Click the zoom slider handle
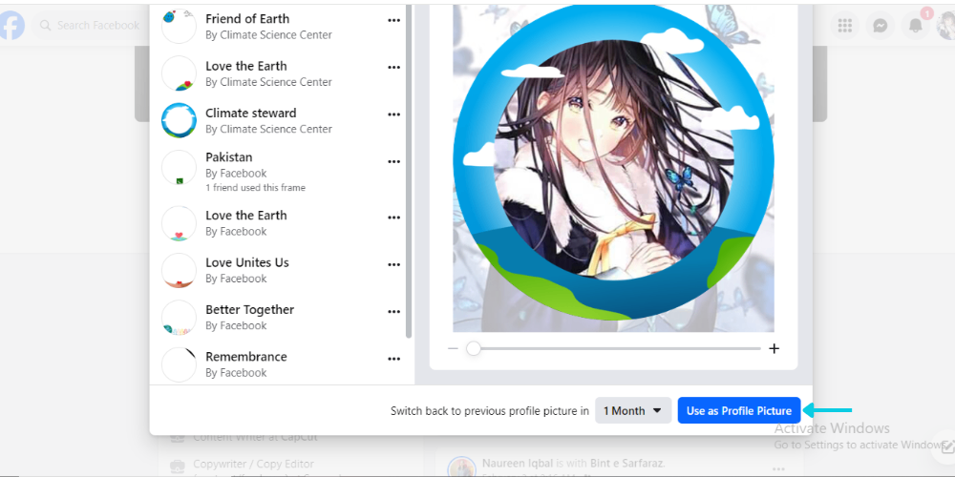955x477 pixels. tap(474, 348)
